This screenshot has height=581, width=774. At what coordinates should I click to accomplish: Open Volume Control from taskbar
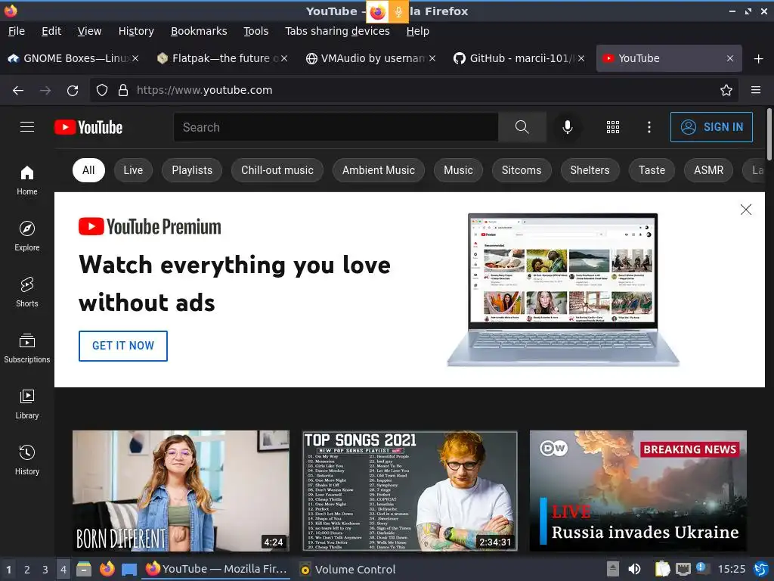click(348, 570)
